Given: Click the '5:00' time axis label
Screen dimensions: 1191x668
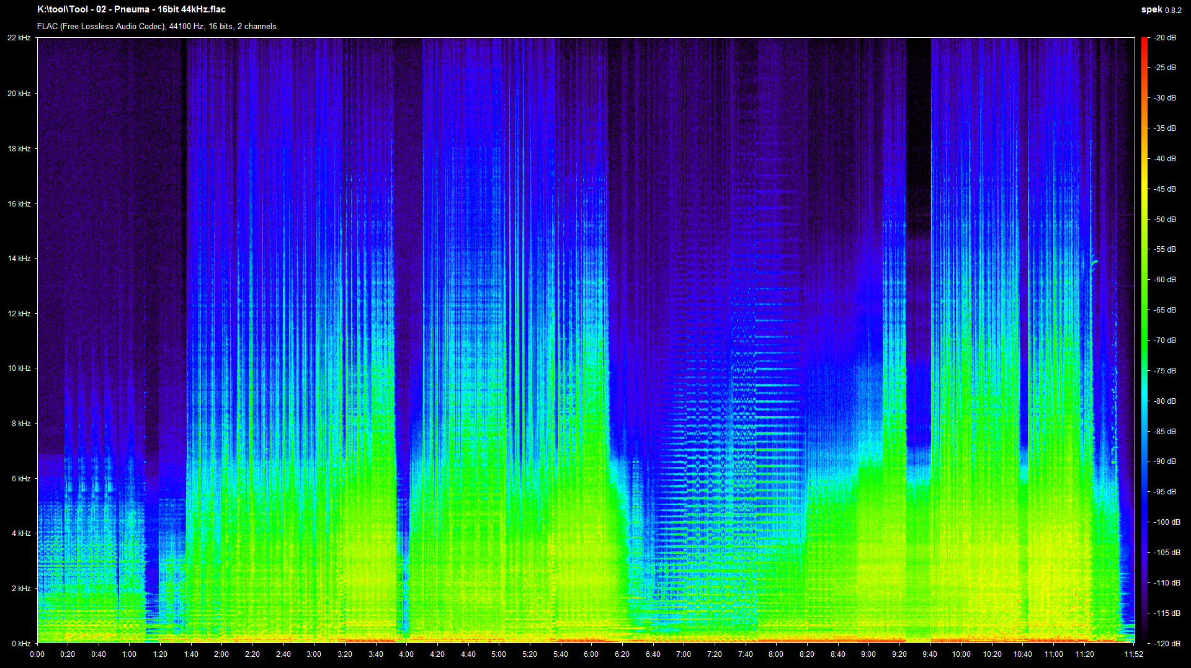Looking at the screenshot, I should pyautogui.click(x=499, y=654).
